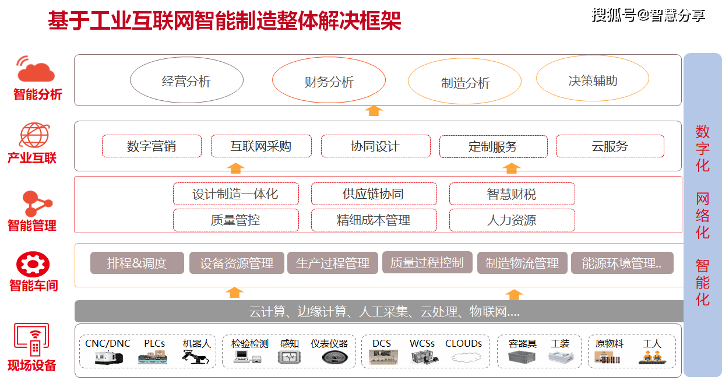
Task: Select the 工人 worker icon
Action: tap(654, 358)
